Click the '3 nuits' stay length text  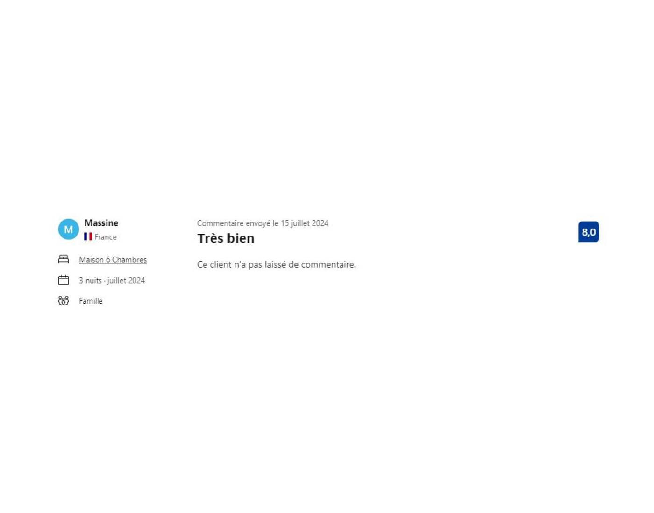pos(90,281)
